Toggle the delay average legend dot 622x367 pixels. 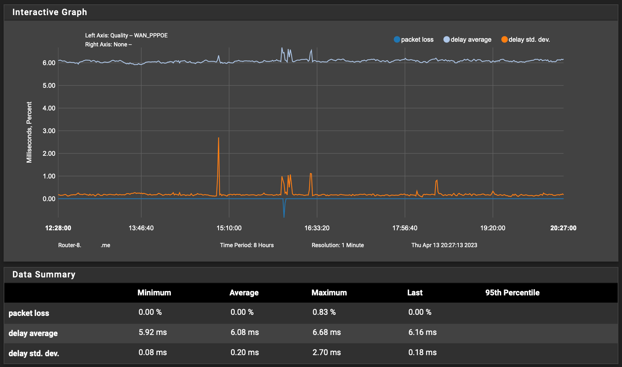(x=447, y=40)
